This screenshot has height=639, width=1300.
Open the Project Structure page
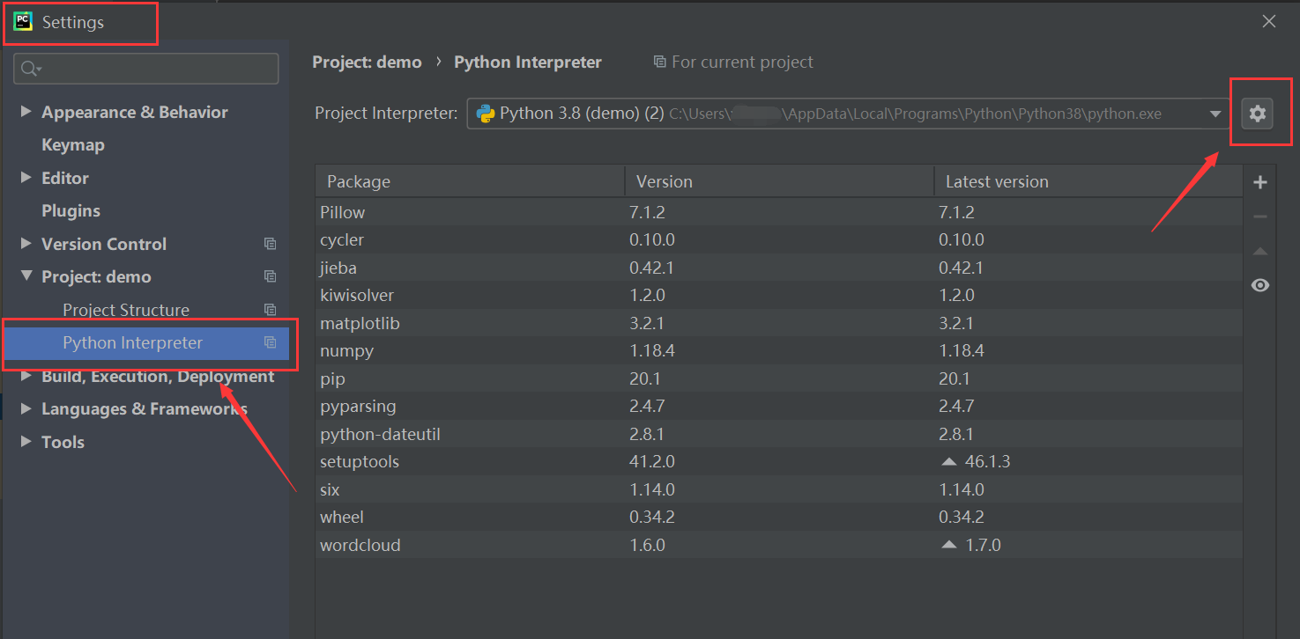[126, 310]
